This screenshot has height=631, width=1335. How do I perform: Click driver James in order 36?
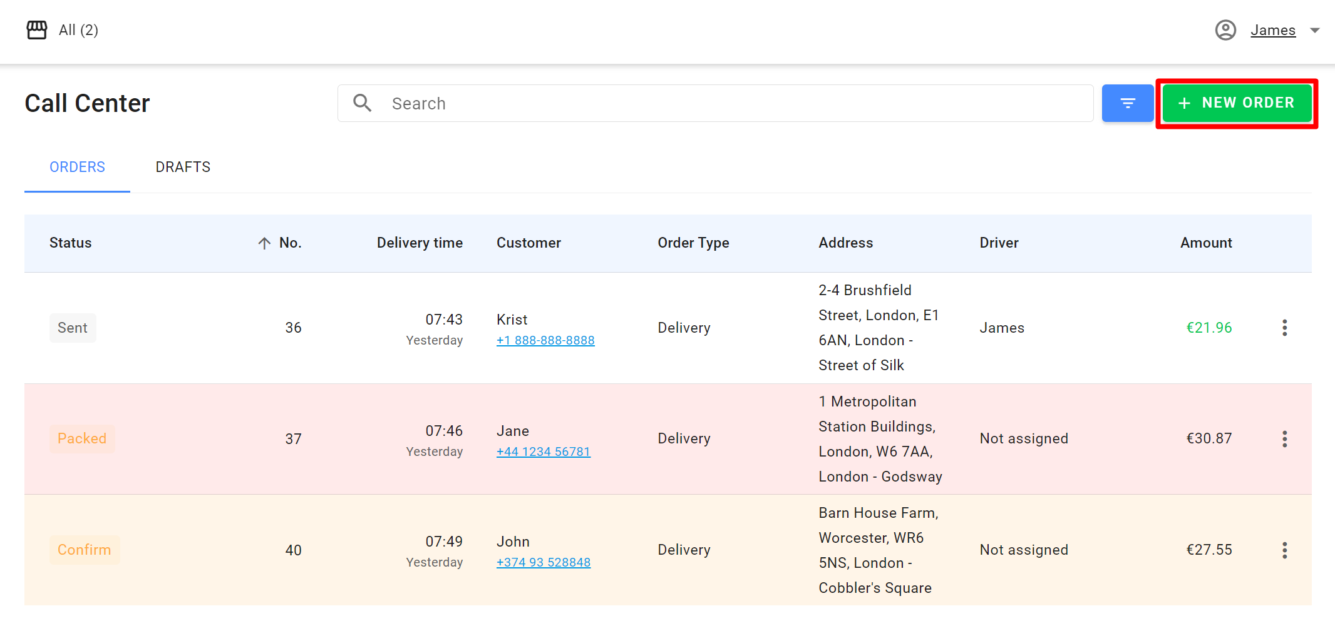point(1002,328)
